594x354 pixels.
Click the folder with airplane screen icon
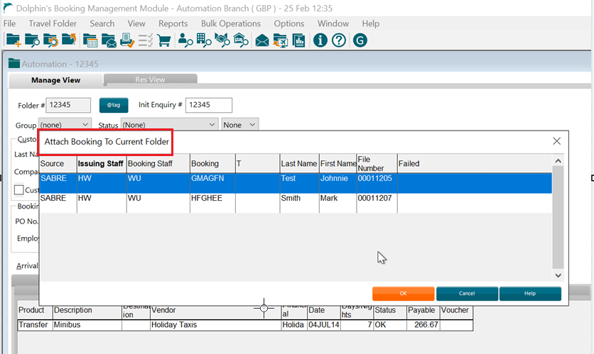coord(281,40)
